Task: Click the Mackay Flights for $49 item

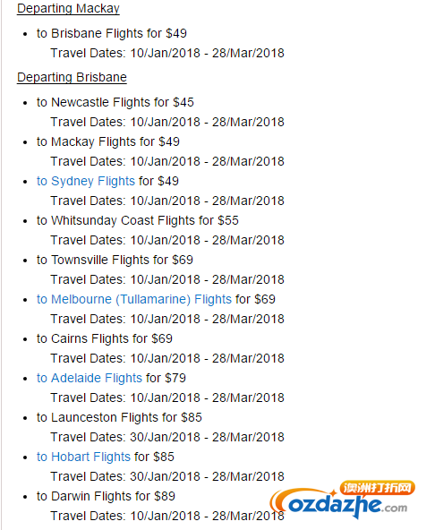Action: click(108, 142)
